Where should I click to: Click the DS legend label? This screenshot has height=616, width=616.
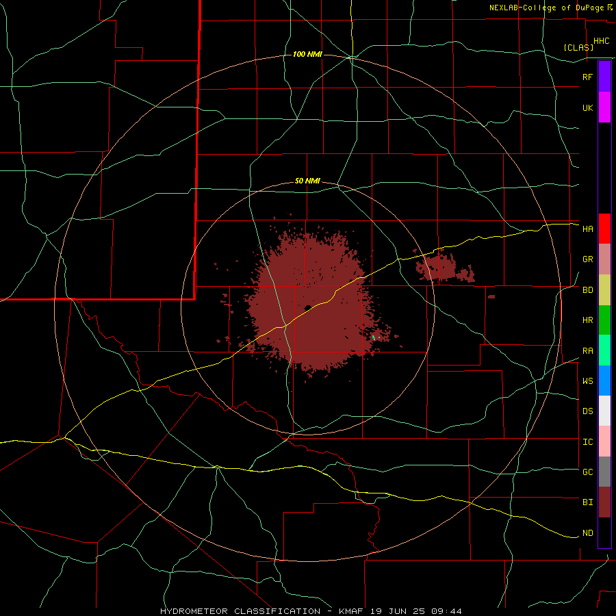(x=587, y=411)
